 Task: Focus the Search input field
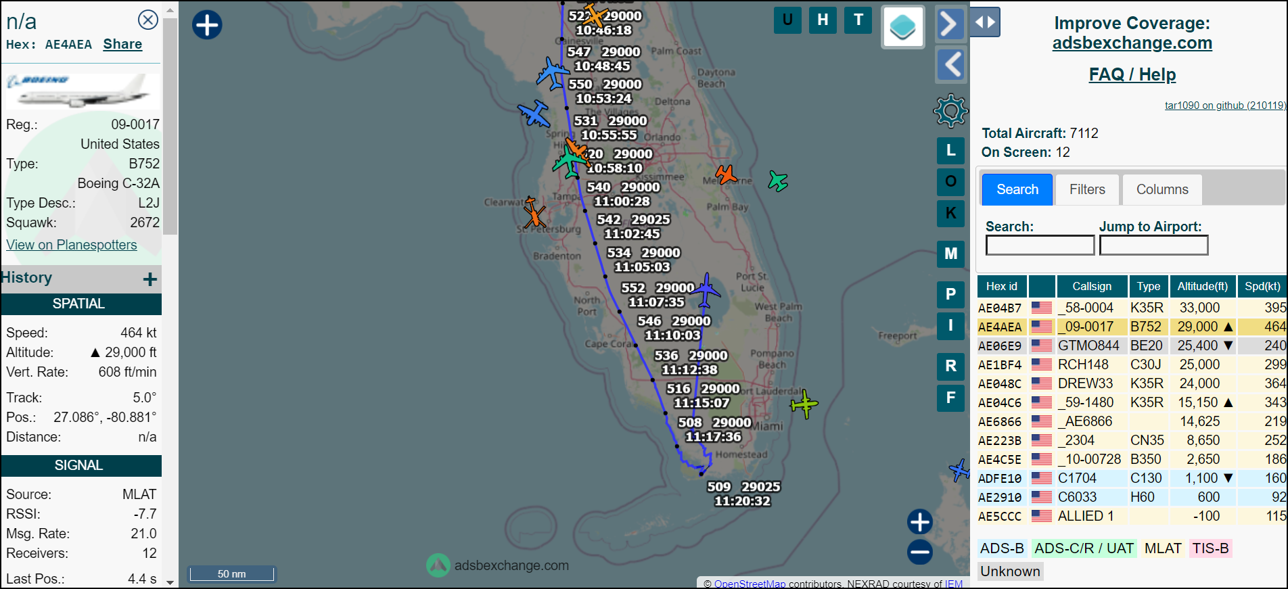pyautogui.click(x=1040, y=245)
